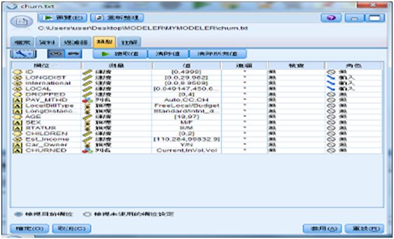The width and height of the screenshot is (394, 239).
Task: Click the continuous ruler icon for AGE row
Action: 87,117
